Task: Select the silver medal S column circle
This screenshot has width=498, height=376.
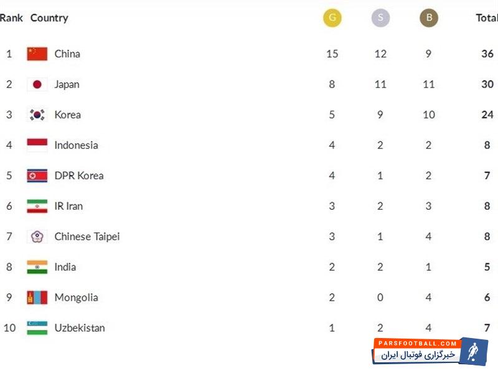Action: (x=380, y=18)
